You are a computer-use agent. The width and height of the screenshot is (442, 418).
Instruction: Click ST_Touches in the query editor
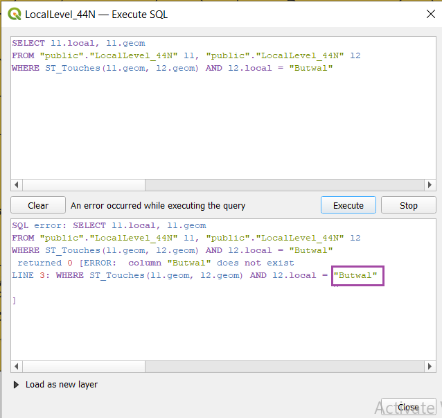73,68
